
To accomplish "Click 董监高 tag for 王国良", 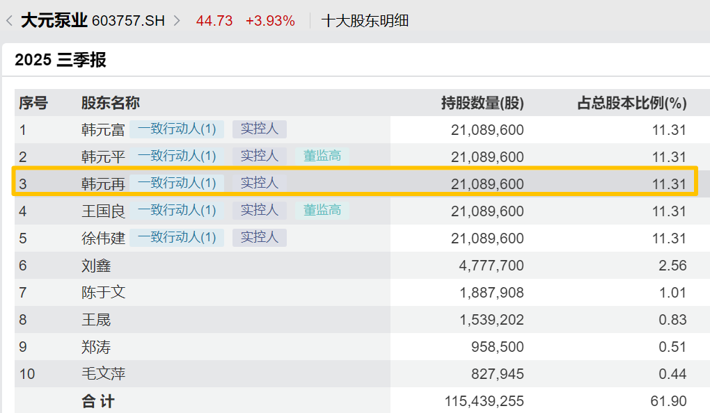I will [x=322, y=211].
